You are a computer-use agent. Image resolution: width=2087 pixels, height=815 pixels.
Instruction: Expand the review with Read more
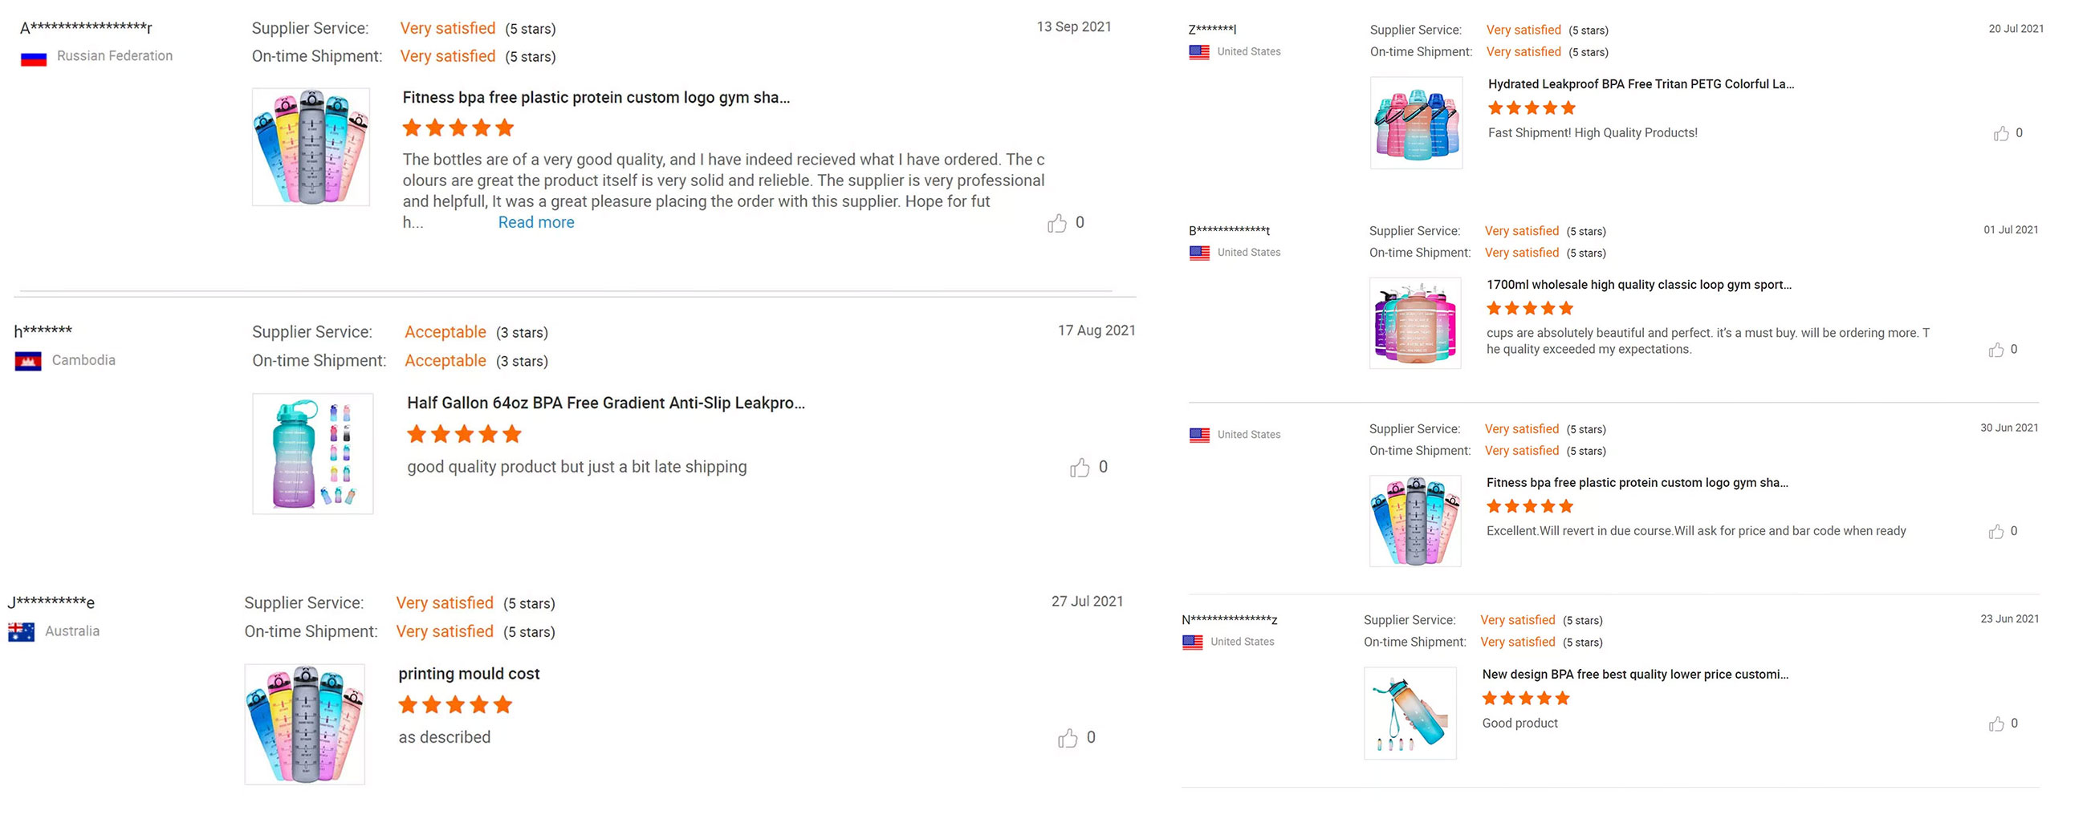[x=535, y=222]
